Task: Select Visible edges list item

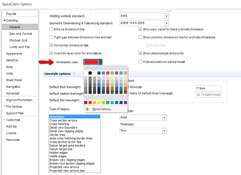Action: [58, 156]
